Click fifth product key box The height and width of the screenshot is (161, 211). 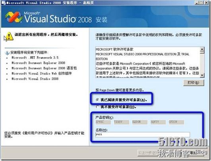(176, 122)
